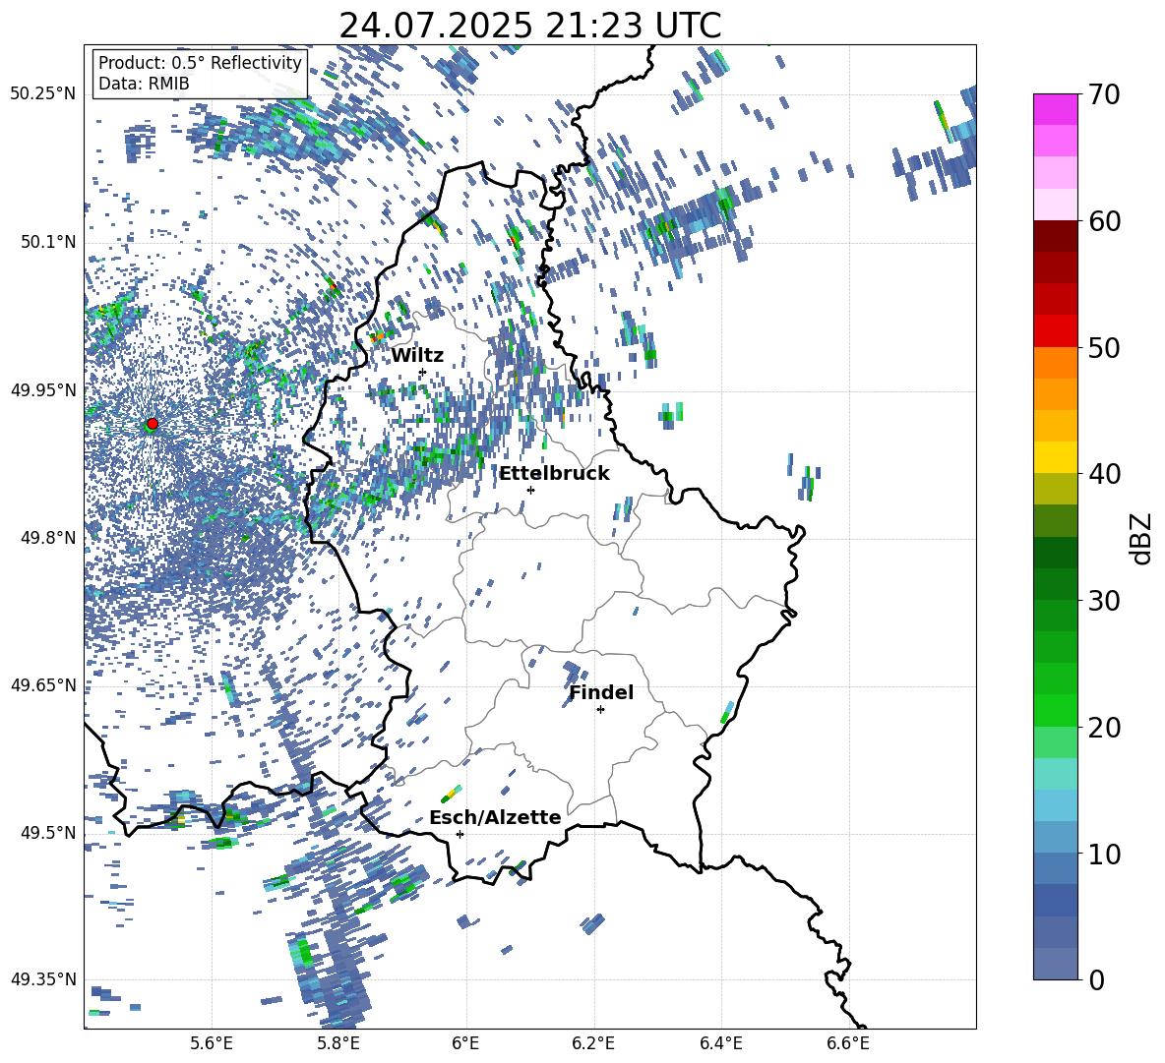1165x1063 pixels.
Task: Click the title '24.07.2025 21:23 UTC'
Action: (529, 26)
